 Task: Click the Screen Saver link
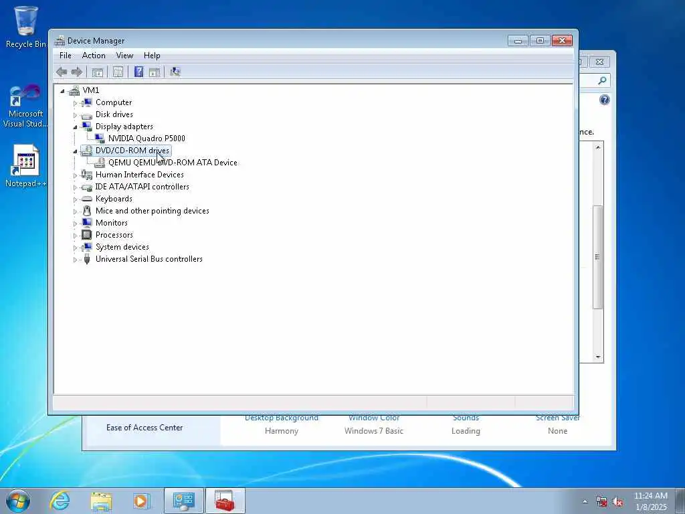(x=558, y=418)
